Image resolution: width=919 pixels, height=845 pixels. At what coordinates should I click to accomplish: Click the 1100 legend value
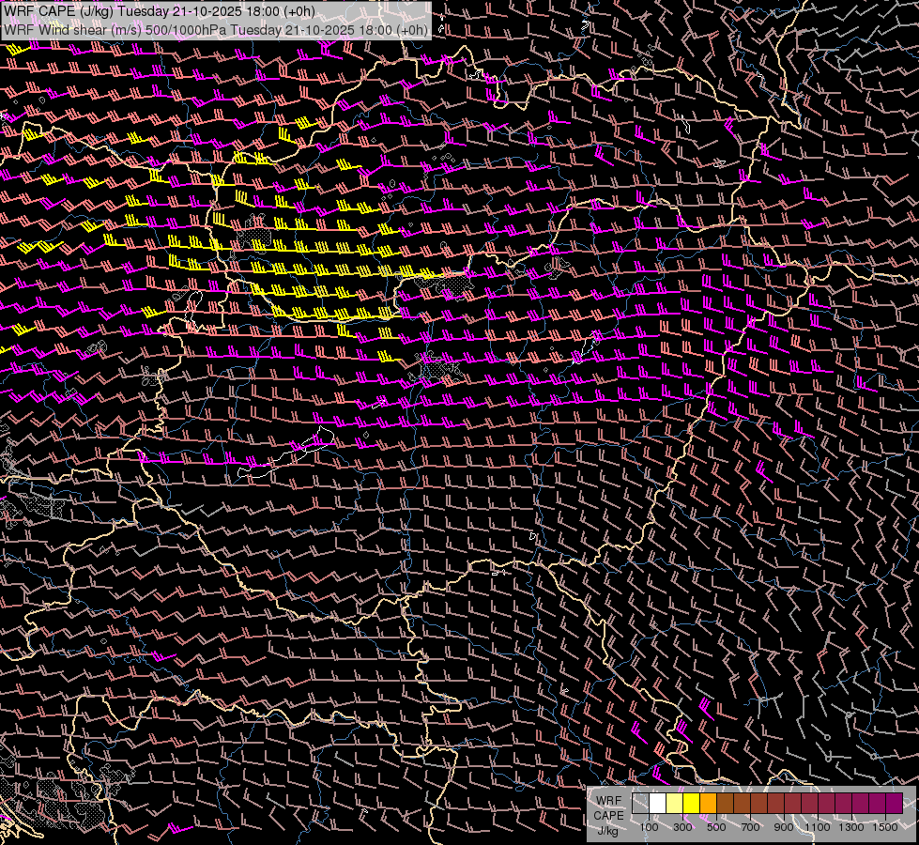click(x=817, y=827)
